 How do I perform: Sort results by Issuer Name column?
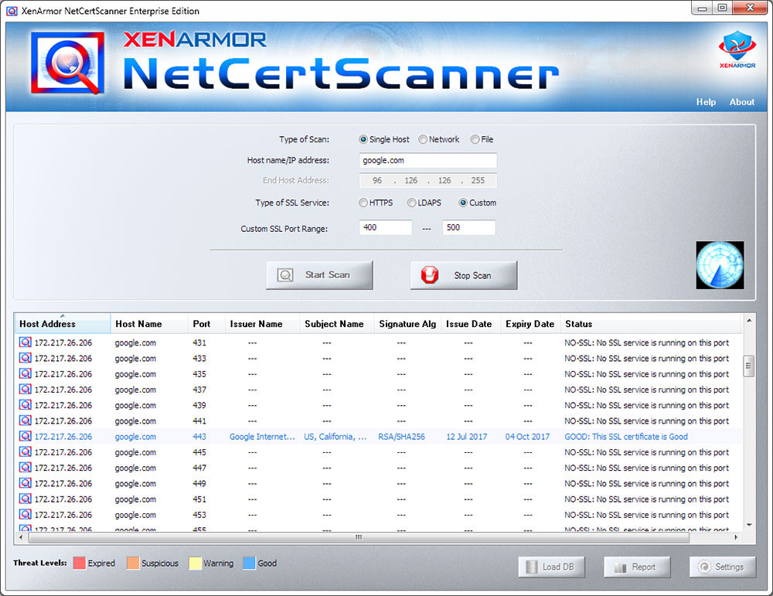(263, 324)
